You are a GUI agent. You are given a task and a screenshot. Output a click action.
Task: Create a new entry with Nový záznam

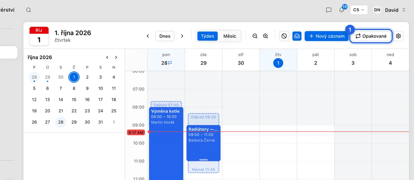tap(327, 36)
